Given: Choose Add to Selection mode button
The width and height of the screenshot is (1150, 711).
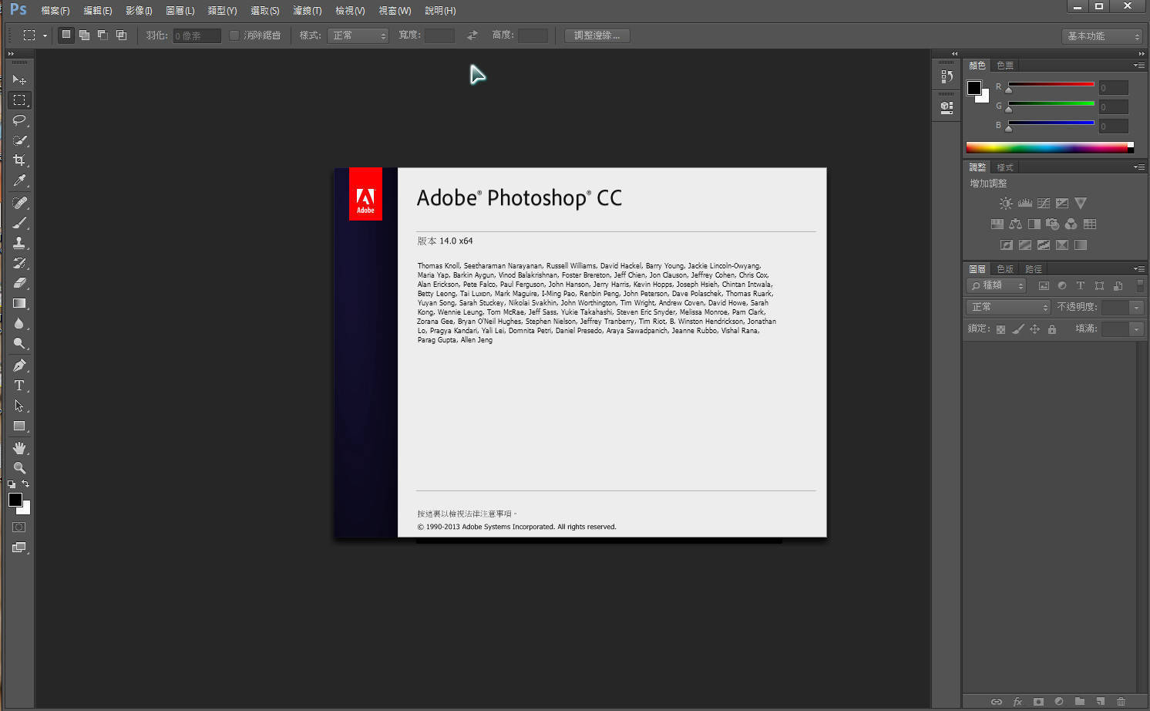Looking at the screenshot, I should [84, 35].
